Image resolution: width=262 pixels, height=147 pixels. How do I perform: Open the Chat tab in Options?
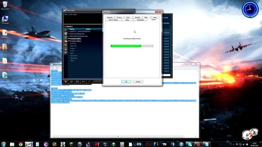pyautogui.click(x=128, y=17)
